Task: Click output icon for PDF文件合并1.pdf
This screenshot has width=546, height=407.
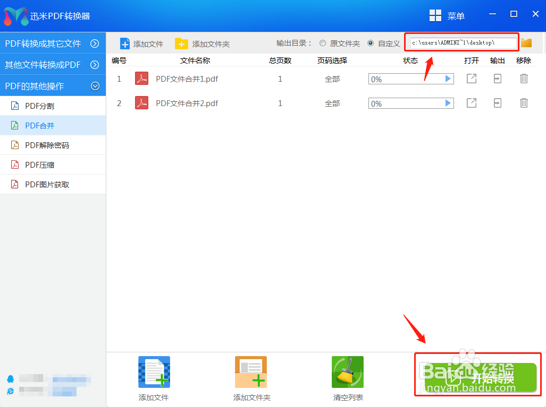Action: coord(498,79)
